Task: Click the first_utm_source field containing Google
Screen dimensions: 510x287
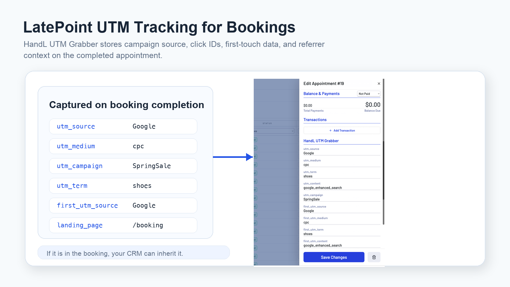Action: [x=342, y=211]
